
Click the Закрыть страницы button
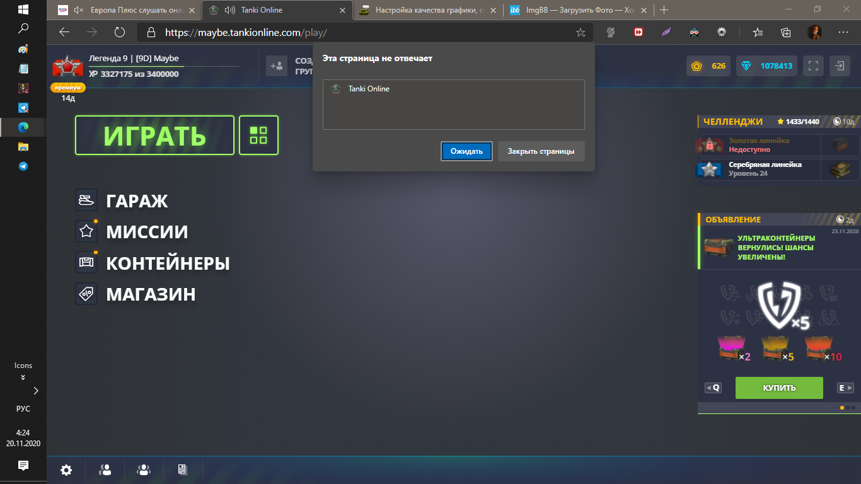tap(541, 151)
